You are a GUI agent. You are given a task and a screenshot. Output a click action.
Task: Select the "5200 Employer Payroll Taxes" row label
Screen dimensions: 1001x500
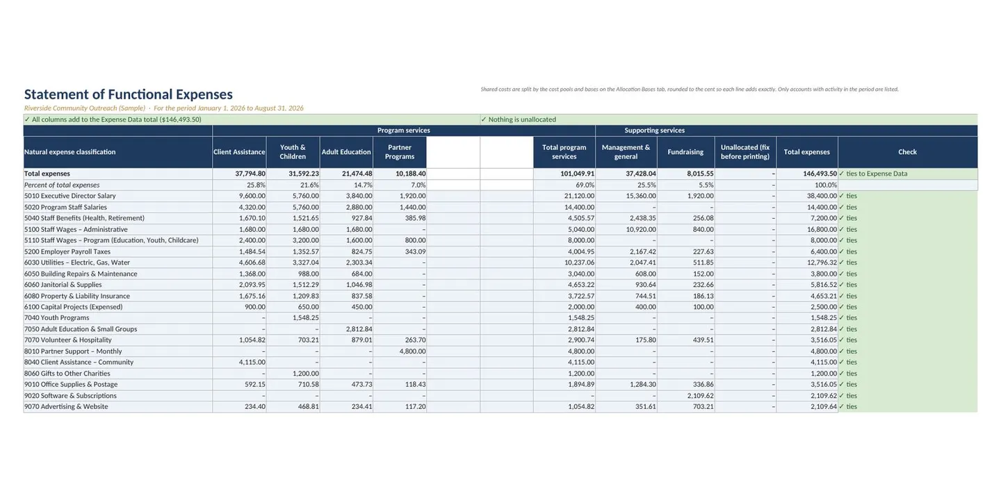(67, 251)
